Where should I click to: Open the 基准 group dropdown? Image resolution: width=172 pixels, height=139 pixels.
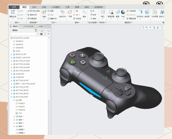(77, 22)
